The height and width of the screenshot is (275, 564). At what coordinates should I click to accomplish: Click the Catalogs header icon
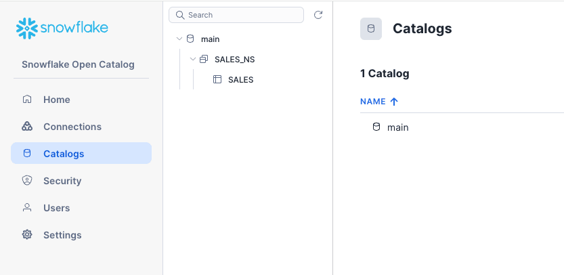pyautogui.click(x=370, y=28)
